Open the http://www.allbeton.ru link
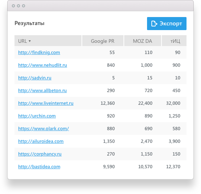The image size is (201, 194). click(42, 91)
